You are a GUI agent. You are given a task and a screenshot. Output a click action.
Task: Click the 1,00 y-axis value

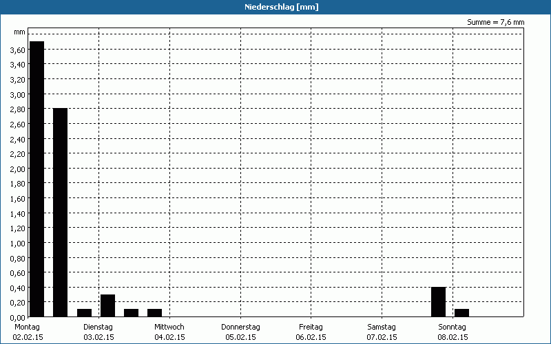click(x=18, y=243)
